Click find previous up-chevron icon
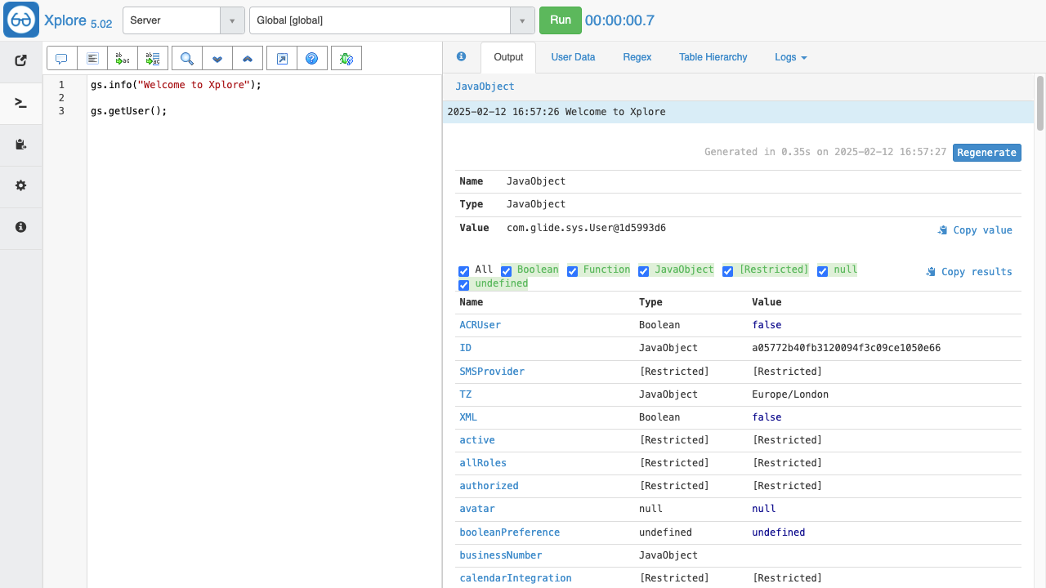 click(248, 59)
